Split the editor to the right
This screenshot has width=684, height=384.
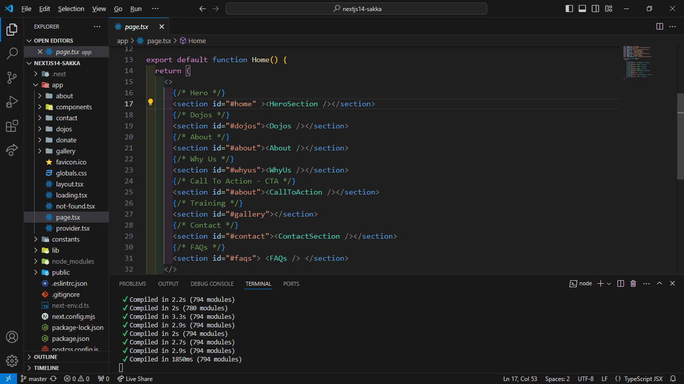coord(659,27)
